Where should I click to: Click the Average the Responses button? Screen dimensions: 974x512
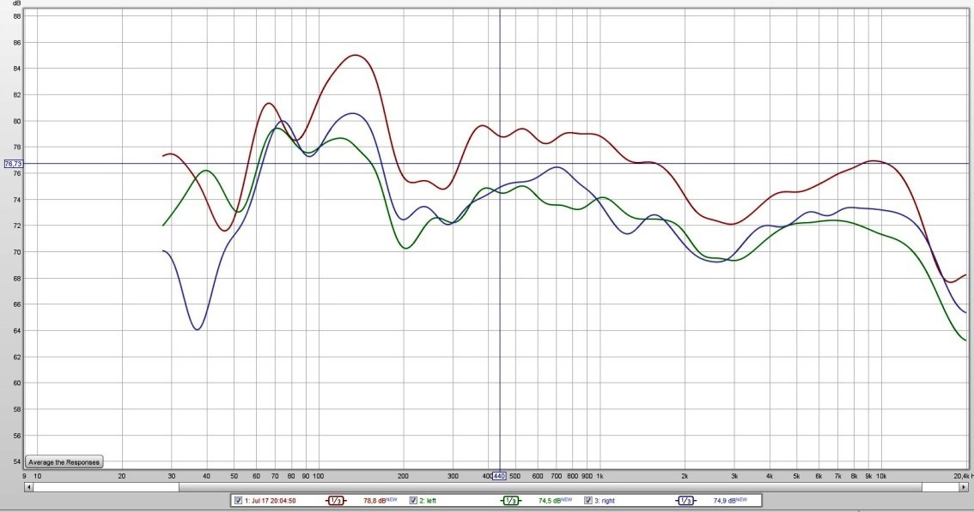pyautogui.click(x=64, y=461)
